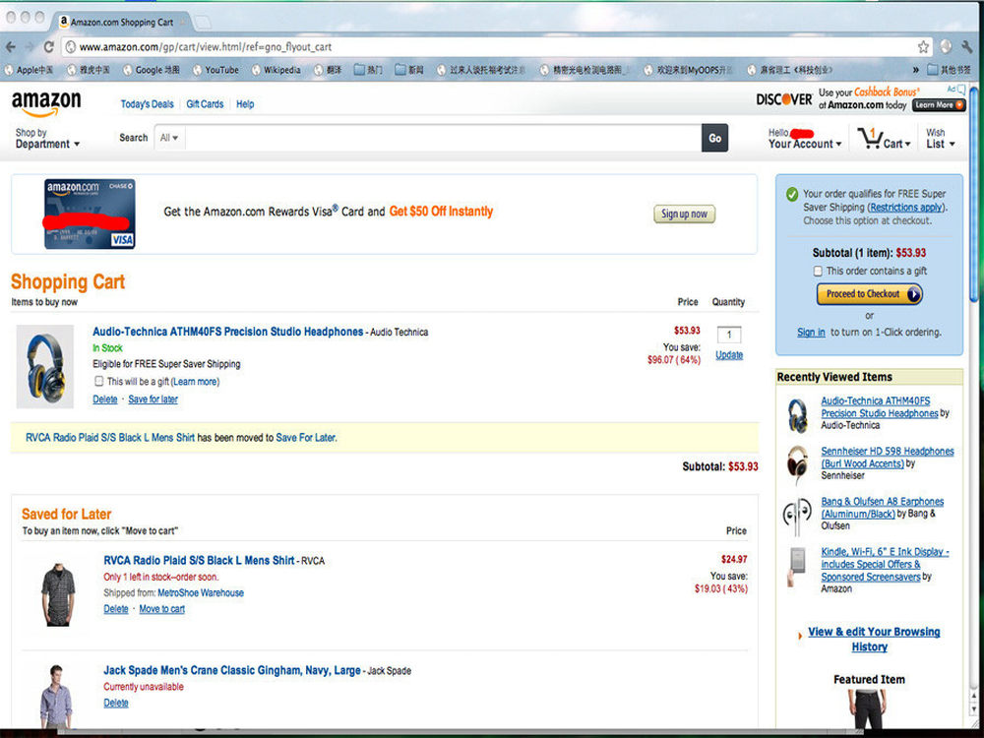Click the Kindle thumbnail in Recently Viewed
The height and width of the screenshot is (738, 984).
[797, 566]
